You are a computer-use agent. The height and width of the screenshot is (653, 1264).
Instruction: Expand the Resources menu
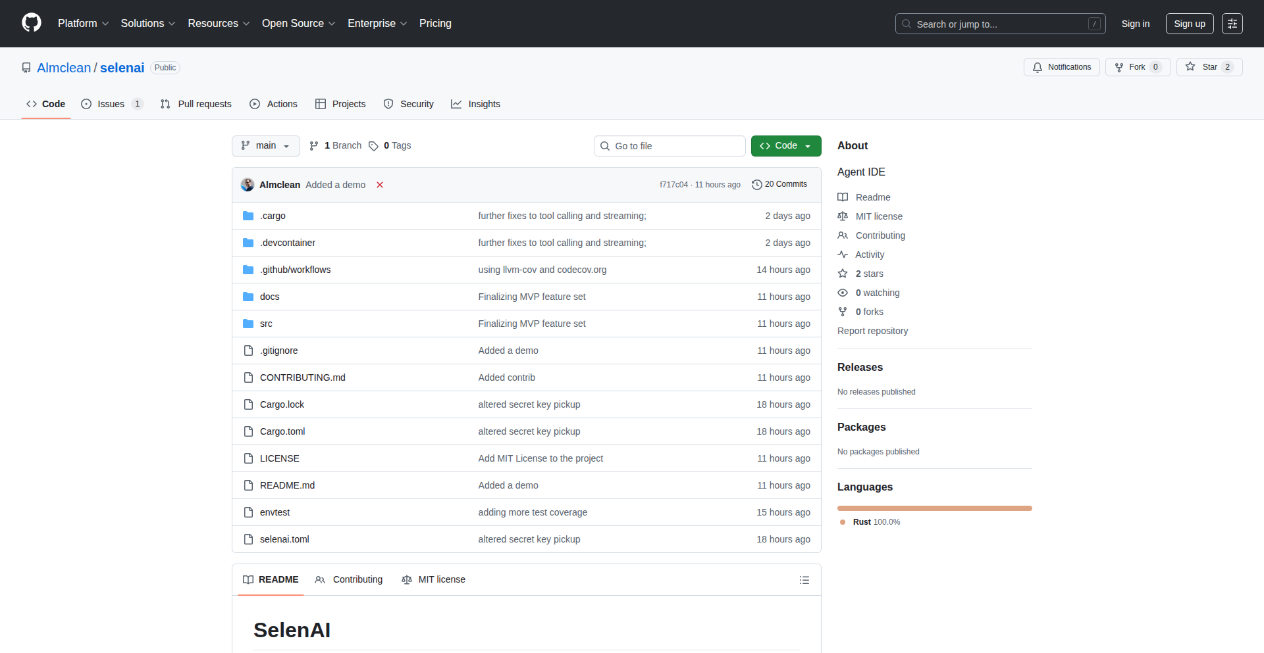pyautogui.click(x=219, y=24)
